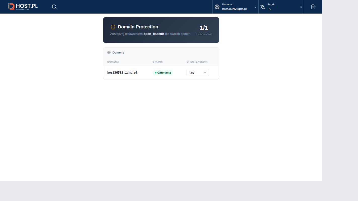The width and height of the screenshot is (358, 201).
Task: Log out using the exit icon
Action: [x=313, y=7]
